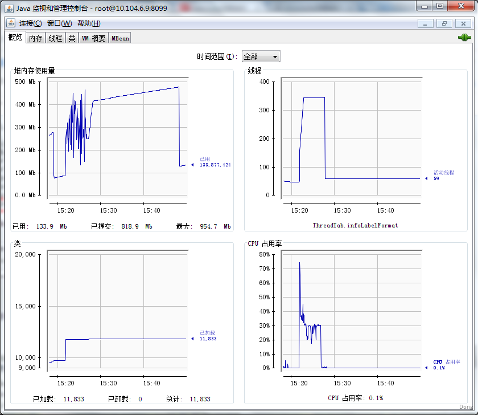
Task: Switch to the 内存 tab
Action: [35, 38]
